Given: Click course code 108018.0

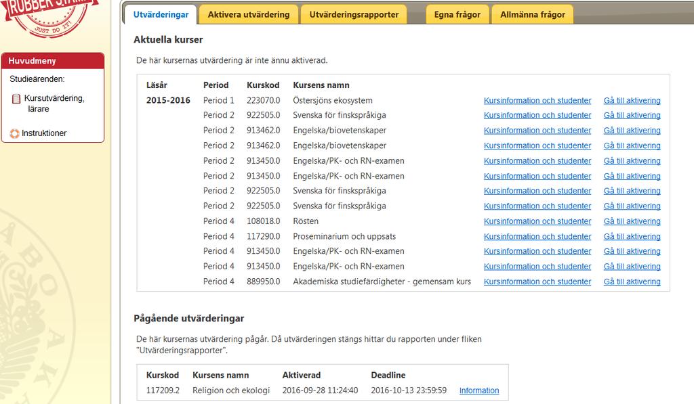Looking at the screenshot, I should tap(264, 221).
